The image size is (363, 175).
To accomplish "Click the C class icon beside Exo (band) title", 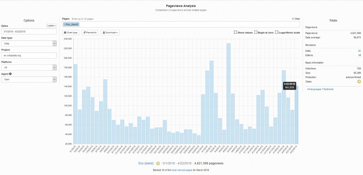I will [158, 163].
